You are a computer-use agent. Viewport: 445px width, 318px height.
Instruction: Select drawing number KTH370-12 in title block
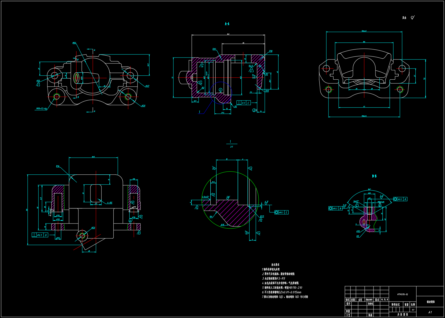click(403, 294)
